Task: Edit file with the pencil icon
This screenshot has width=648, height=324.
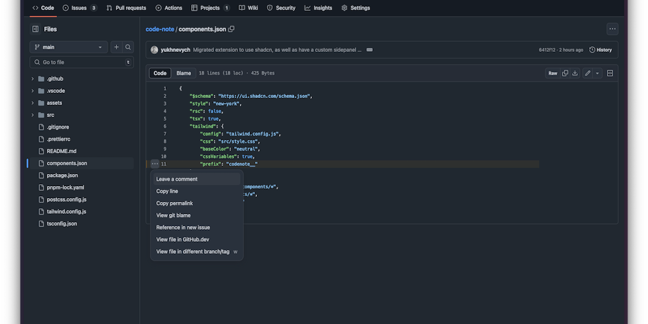Action: click(587, 73)
